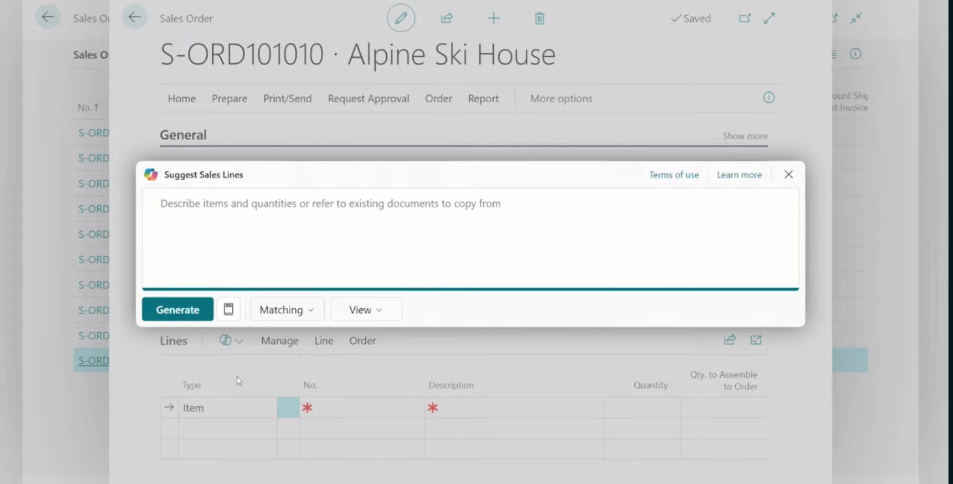
Task: Click the Copilot icon in Lines section
Action: tap(226, 340)
